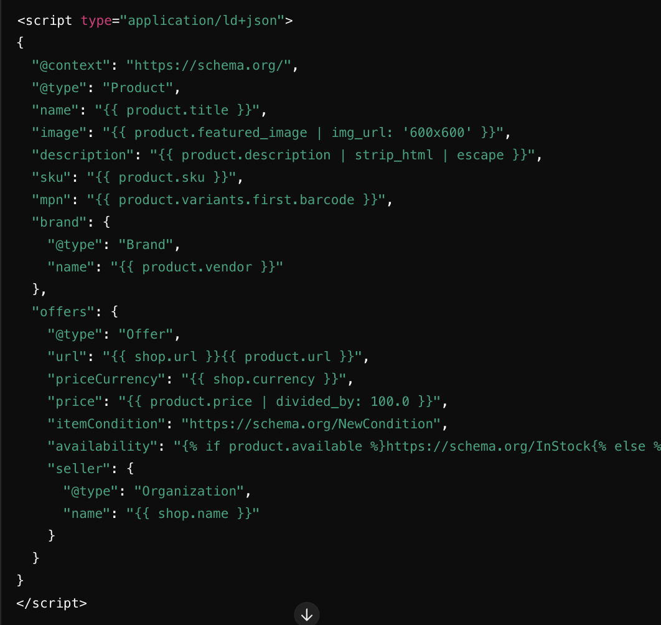Click the "Brand" type line

tap(114, 245)
